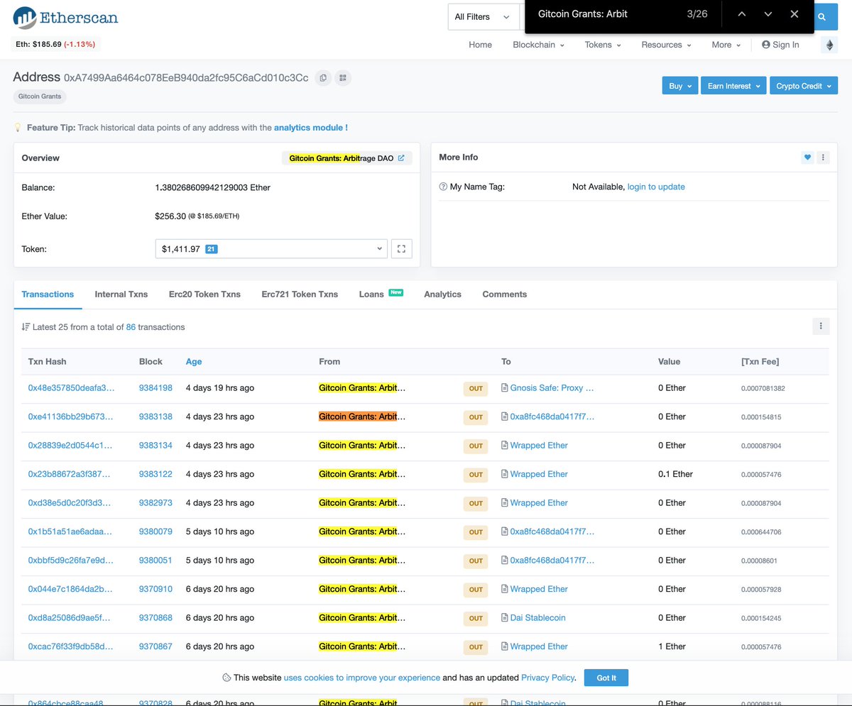
Task: Expand the More menu
Action: pyautogui.click(x=726, y=45)
